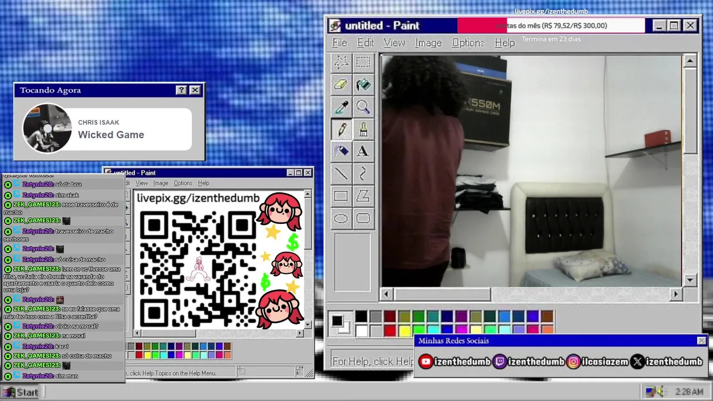Pick dark red in the large palette
The image size is (713, 401).
pos(390,317)
